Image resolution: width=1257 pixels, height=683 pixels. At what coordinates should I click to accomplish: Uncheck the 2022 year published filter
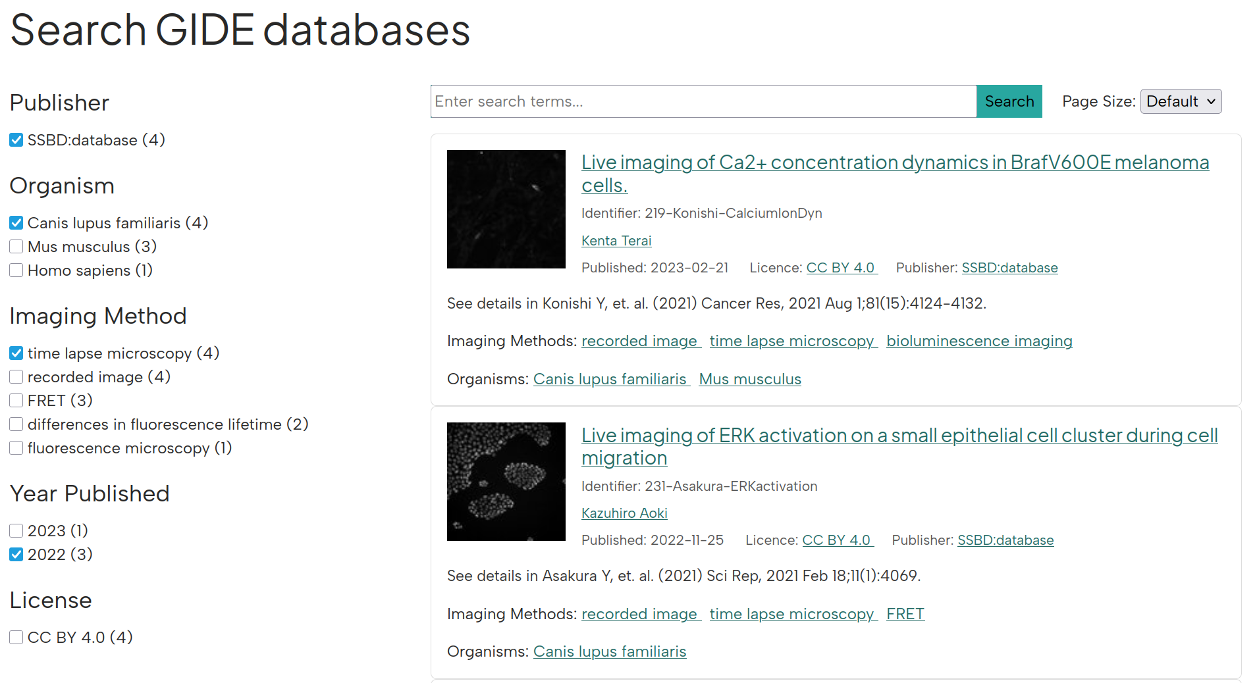coord(16,555)
